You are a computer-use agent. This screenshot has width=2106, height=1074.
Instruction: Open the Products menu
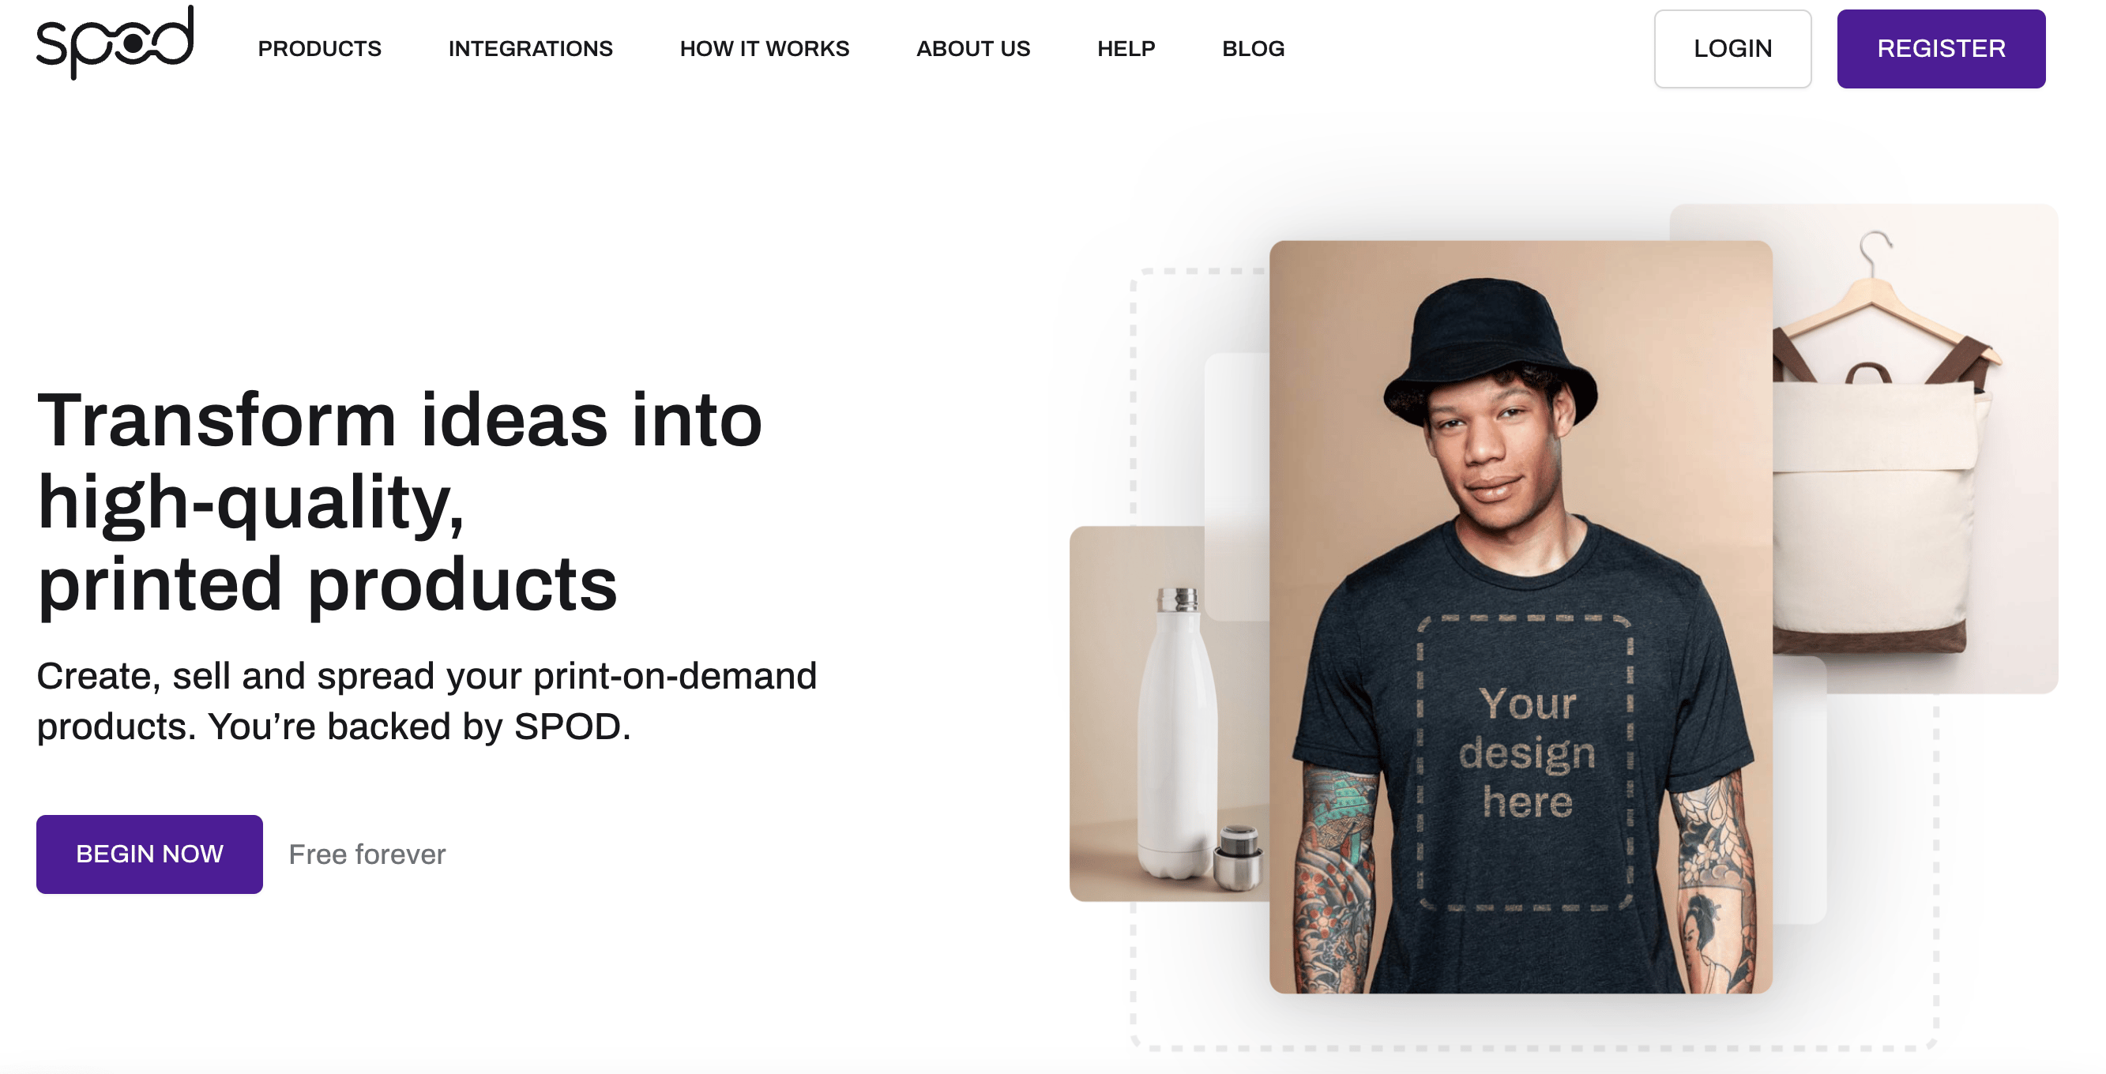pos(320,49)
